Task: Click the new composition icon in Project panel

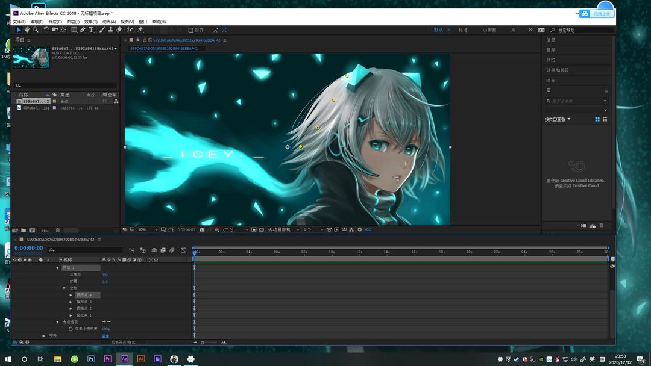Action: click(x=32, y=231)
